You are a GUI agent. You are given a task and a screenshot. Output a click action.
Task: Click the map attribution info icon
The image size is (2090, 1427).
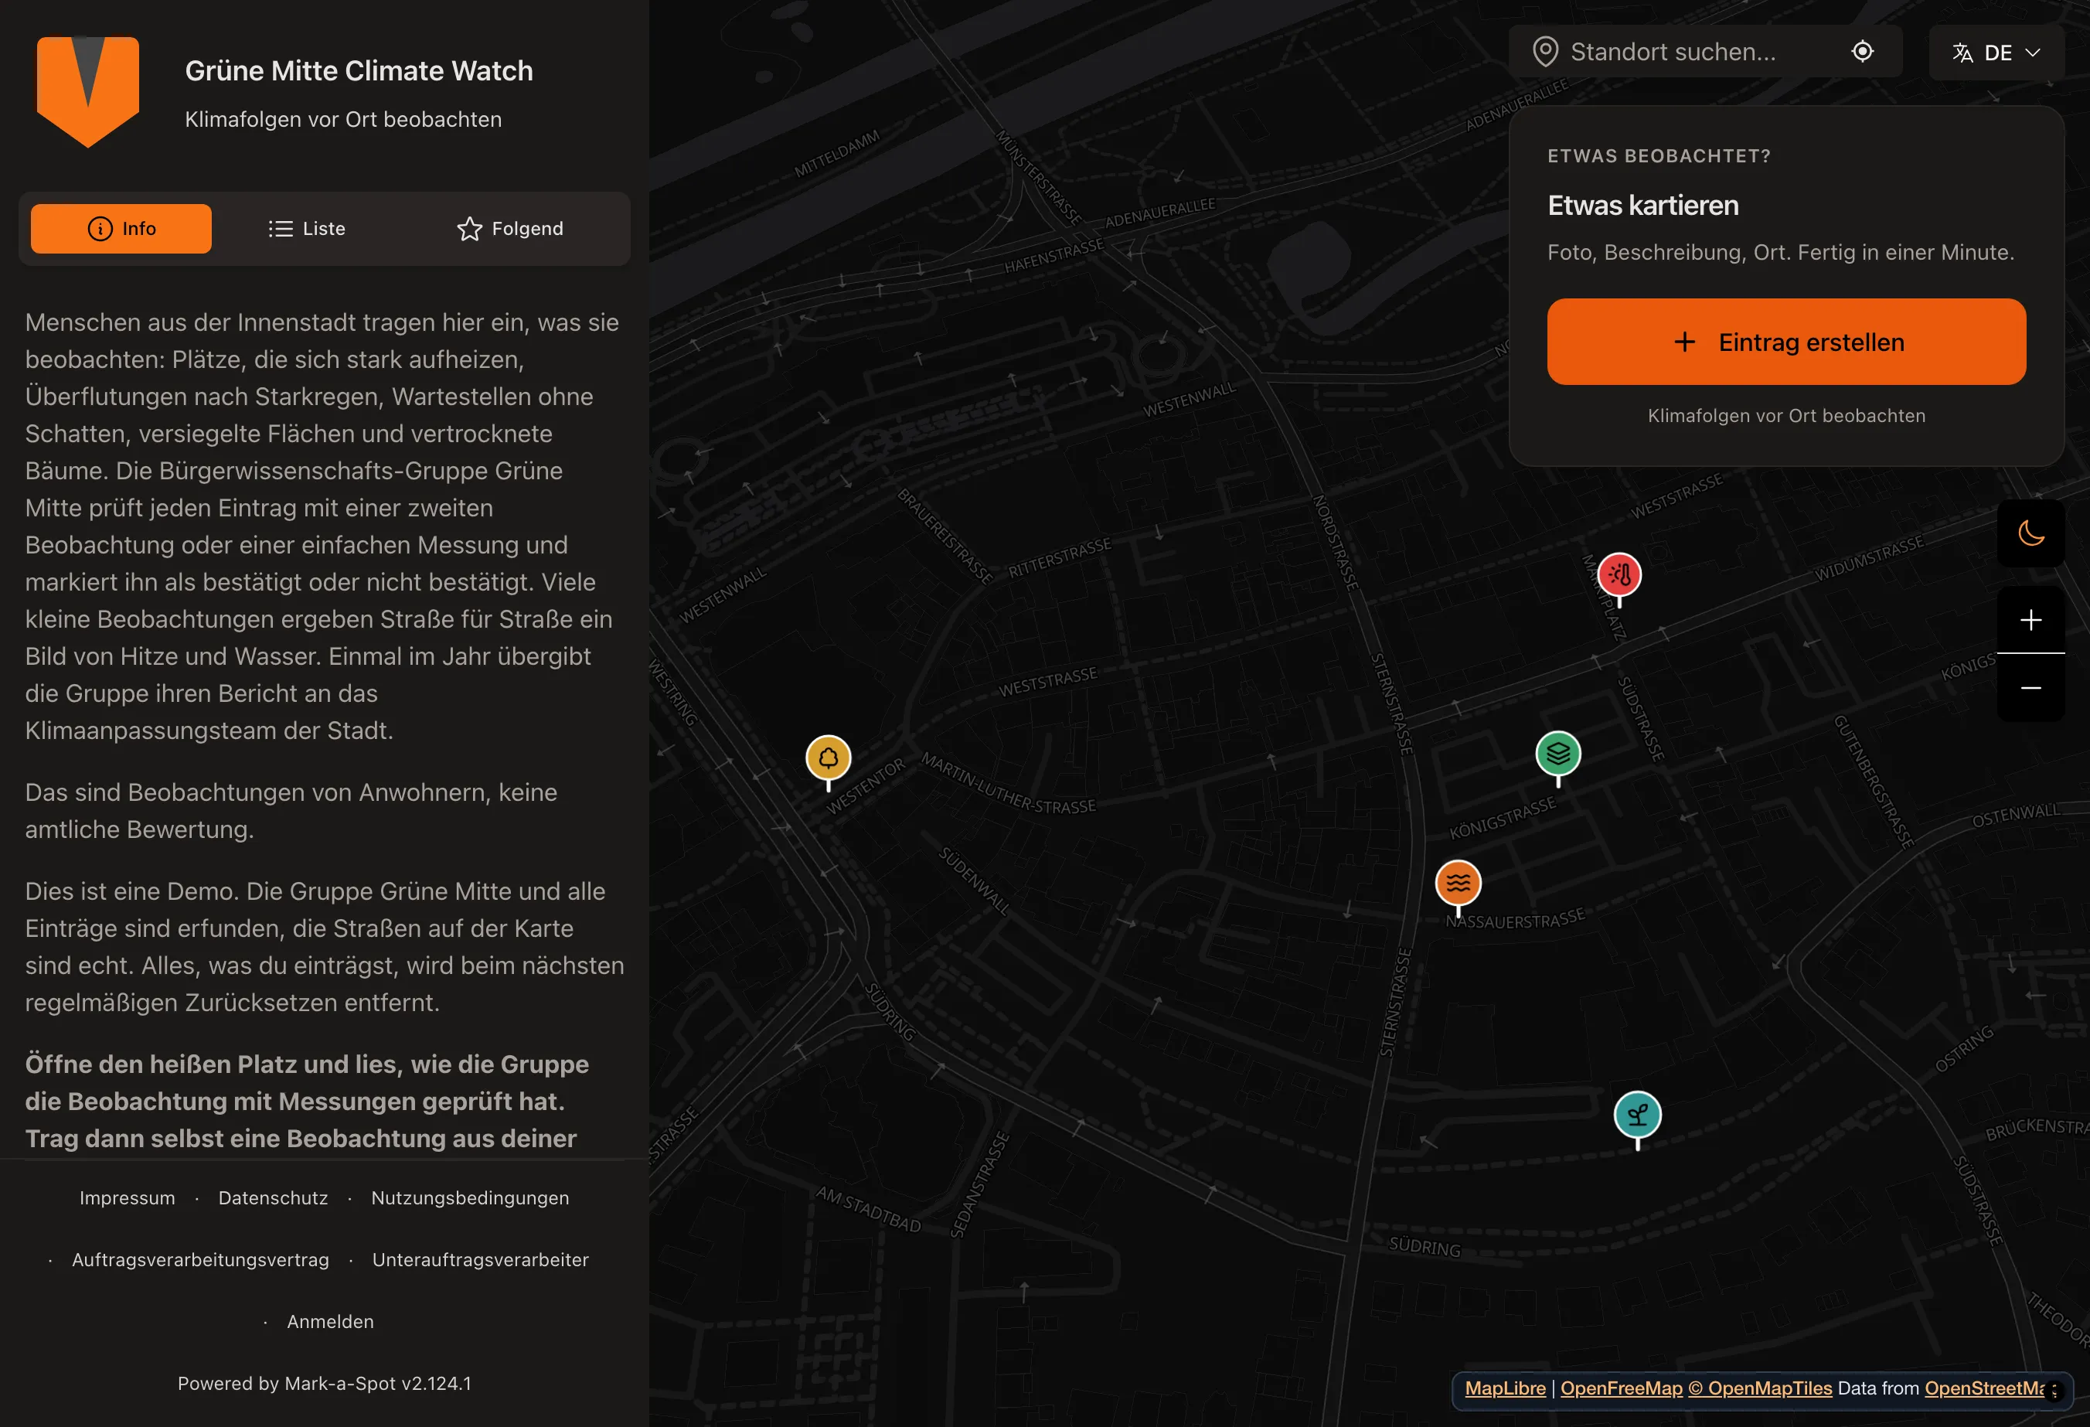2054,1390
